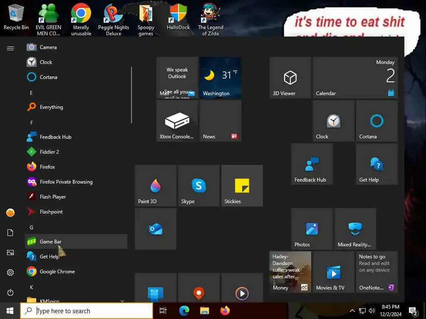Open Camera from the app list
The height and width of the screenshot is (319, 426).
point(76,47)
